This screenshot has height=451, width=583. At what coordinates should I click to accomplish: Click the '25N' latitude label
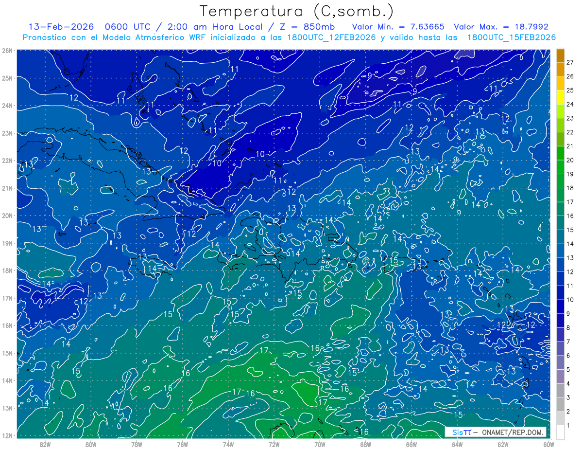point(7,78)
